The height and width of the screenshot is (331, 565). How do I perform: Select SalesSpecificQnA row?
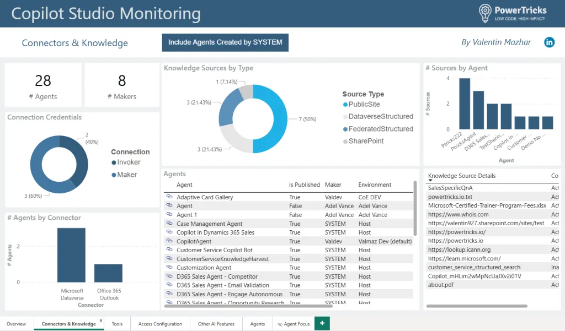tap(493, 188)
